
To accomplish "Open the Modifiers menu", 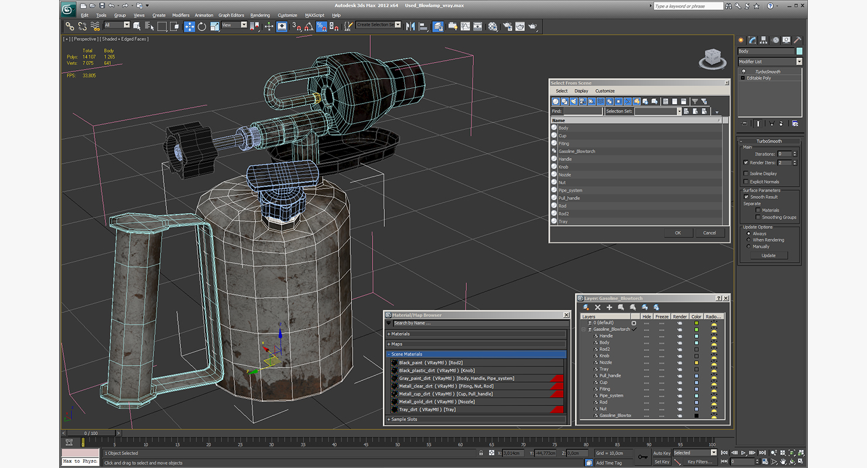I will (x=180, y=15).
